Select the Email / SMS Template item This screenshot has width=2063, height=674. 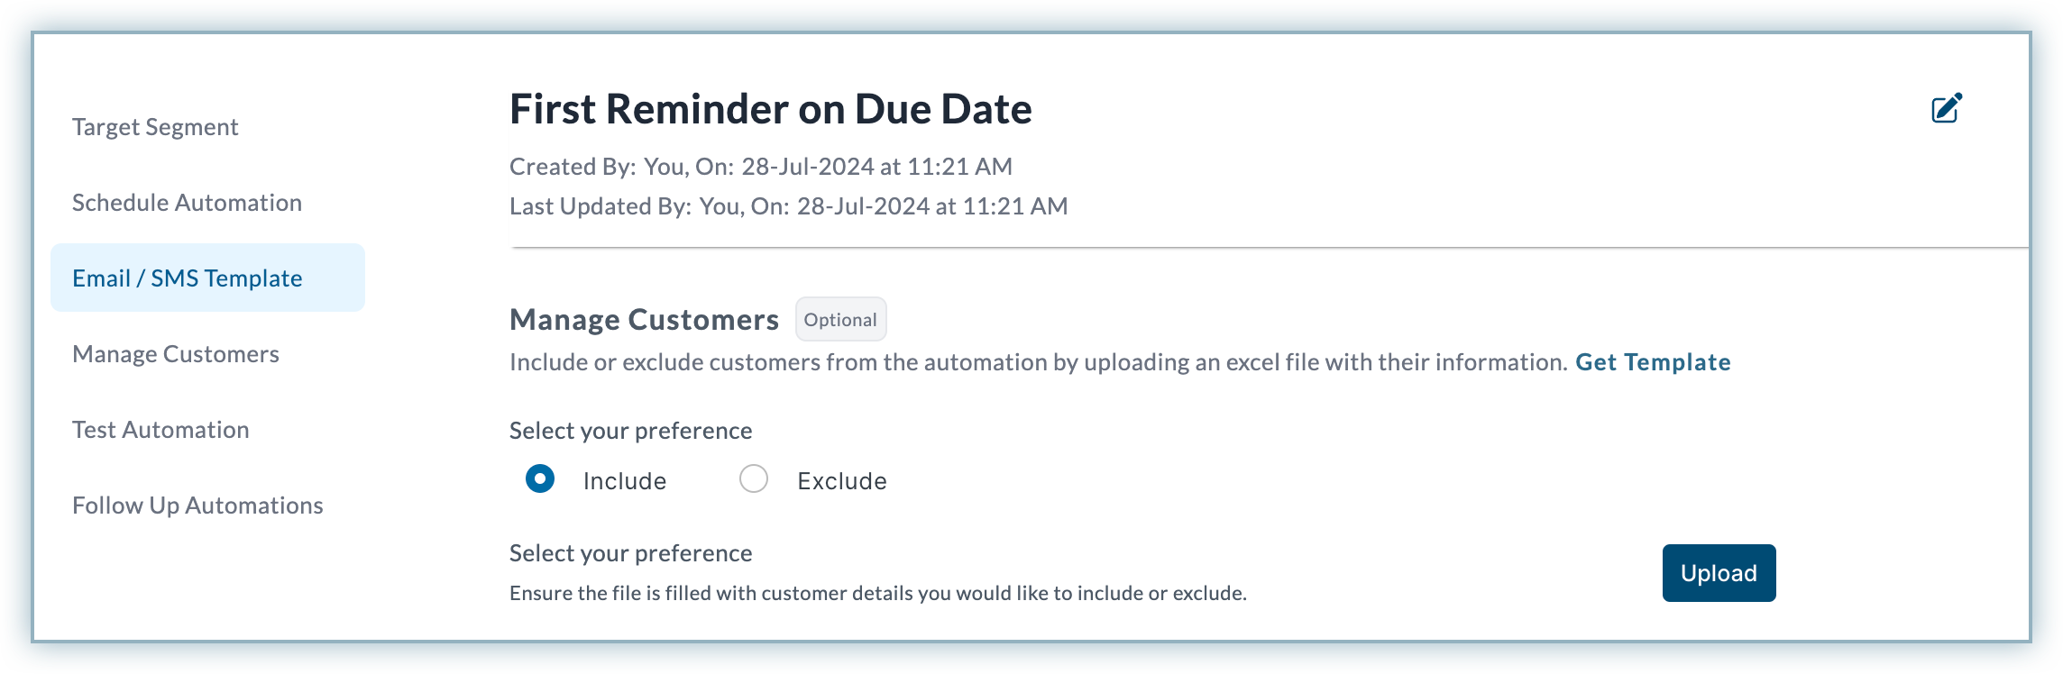[207, 278]
